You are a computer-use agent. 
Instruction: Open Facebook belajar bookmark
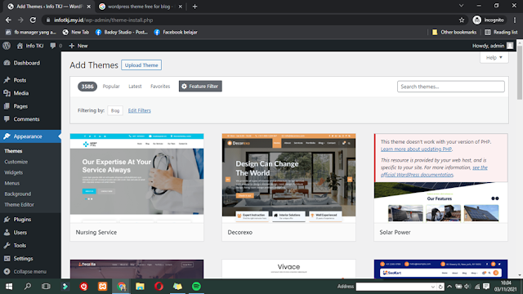(176, 33)
